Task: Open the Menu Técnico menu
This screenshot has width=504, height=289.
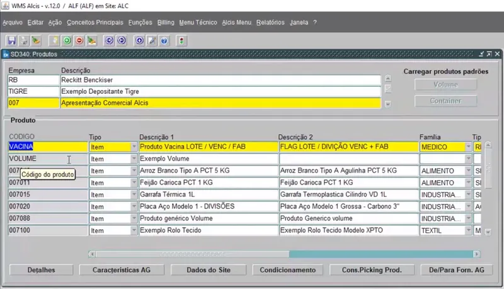Action: [x=198, y=23]
